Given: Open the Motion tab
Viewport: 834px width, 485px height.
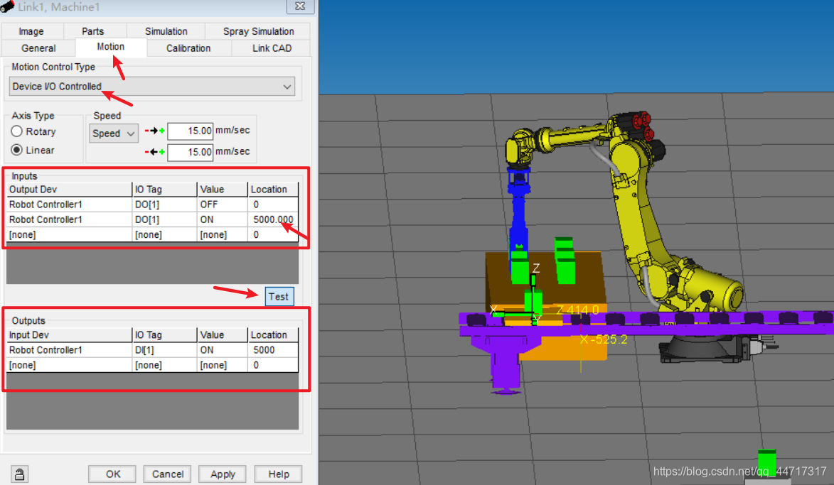Looking at the screenshot, I should 111,47.
